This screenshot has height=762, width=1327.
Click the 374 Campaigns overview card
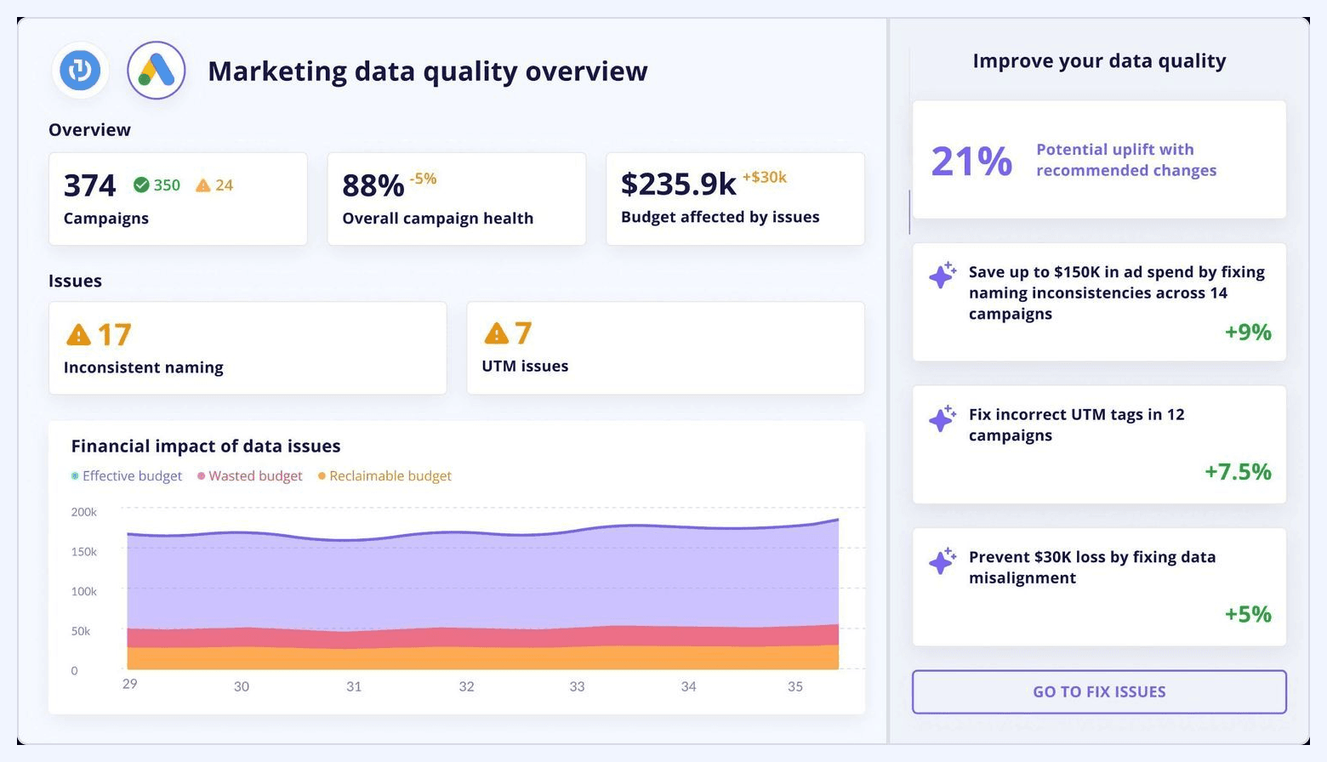[x=178, y=198]
